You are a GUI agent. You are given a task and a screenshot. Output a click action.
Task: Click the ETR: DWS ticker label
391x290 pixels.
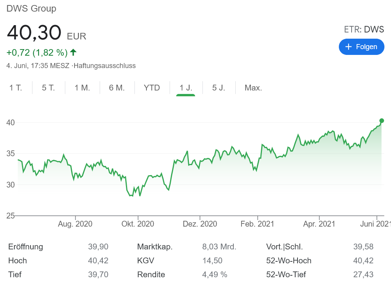[x=364, y=29]
